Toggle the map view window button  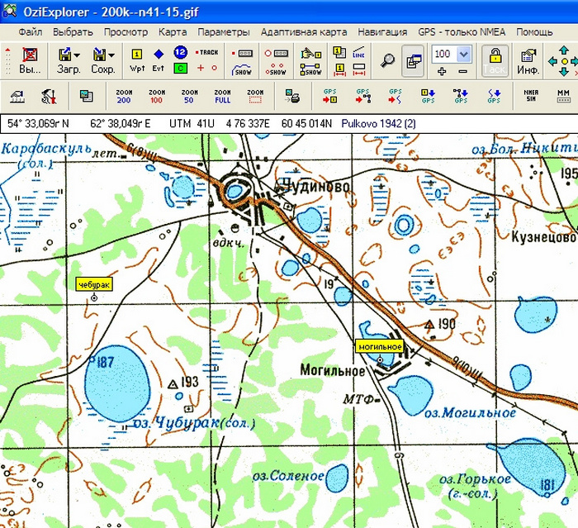(413, 61)
